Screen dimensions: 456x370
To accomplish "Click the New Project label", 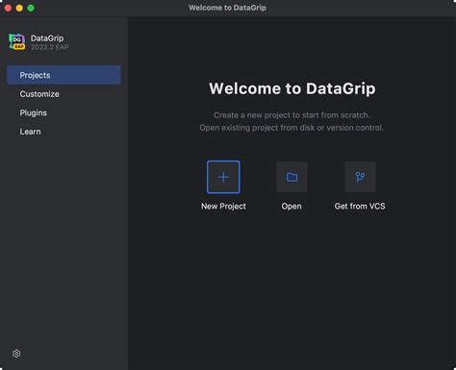I will (x=223, y=207).
